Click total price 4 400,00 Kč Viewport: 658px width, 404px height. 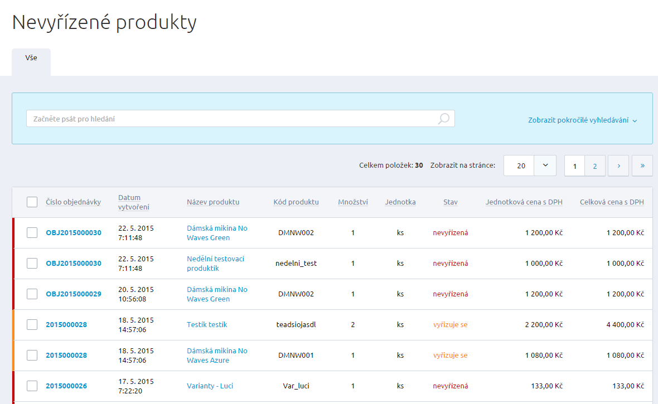625,324
